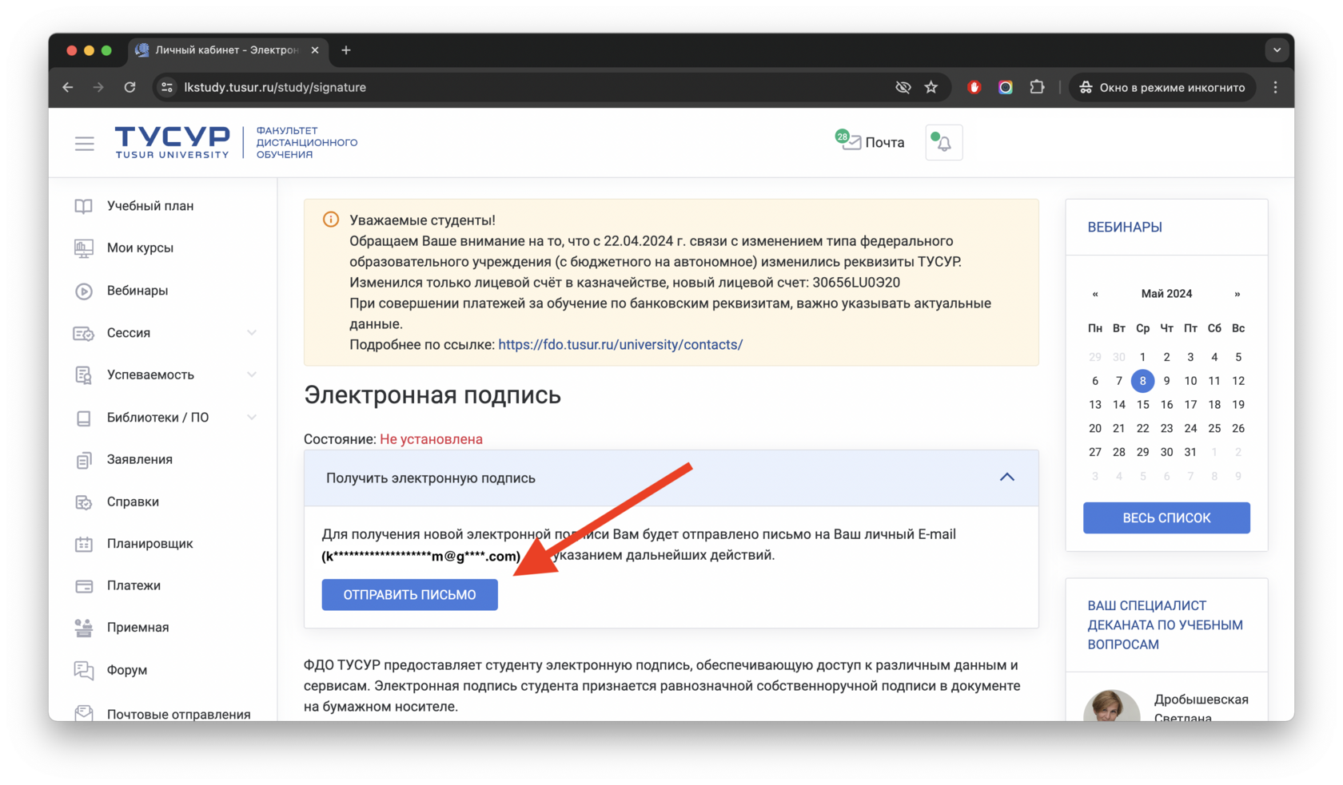Expand the Библиотеки / ПО submenu chevron
Screen dimensions: 1343x785
pyautogui.click(x=252, y=418)
